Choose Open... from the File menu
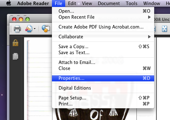 (x=103, y=11)
